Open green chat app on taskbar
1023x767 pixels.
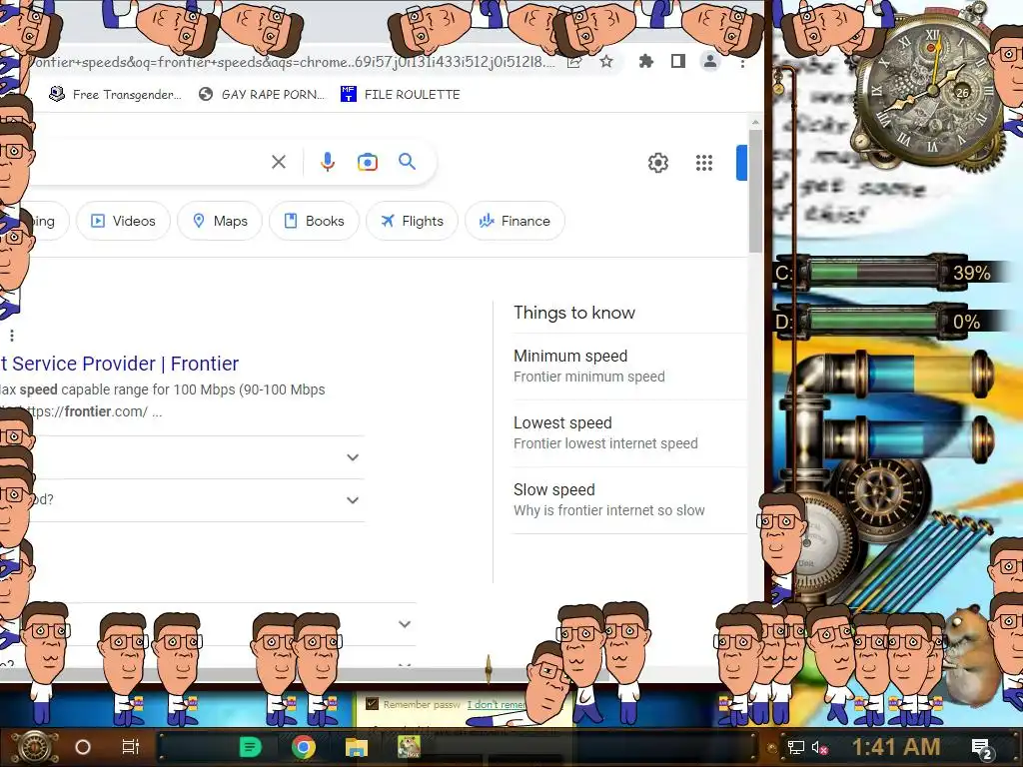tap(250, 747)
